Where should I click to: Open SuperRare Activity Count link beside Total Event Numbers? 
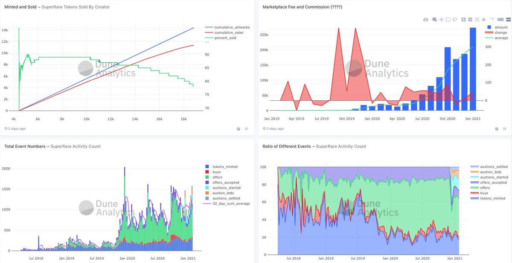tap(76, 146)
